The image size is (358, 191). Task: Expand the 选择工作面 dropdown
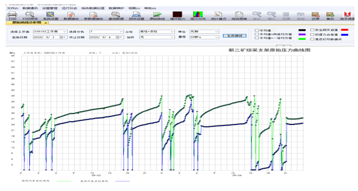point(50,32)
